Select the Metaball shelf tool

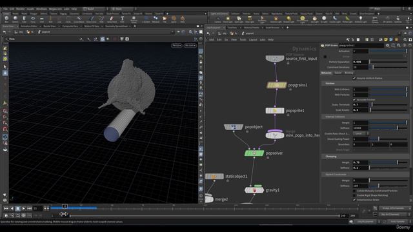[156, 19]
